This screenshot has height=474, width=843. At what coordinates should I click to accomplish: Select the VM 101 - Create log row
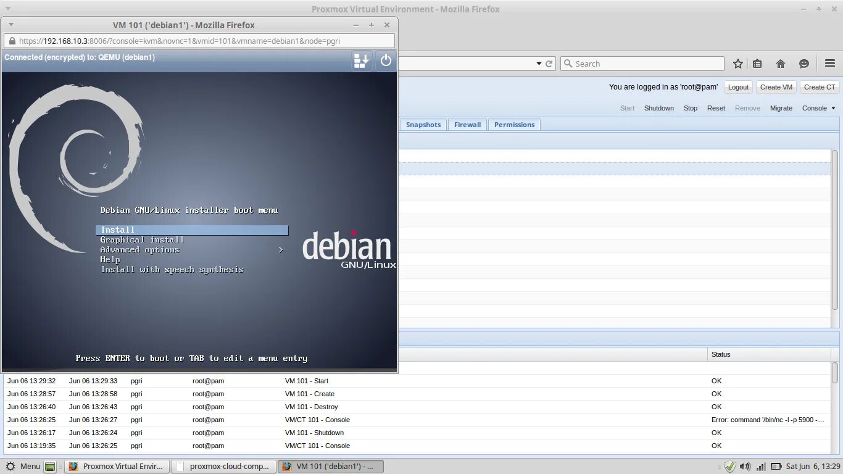(417, 394)
